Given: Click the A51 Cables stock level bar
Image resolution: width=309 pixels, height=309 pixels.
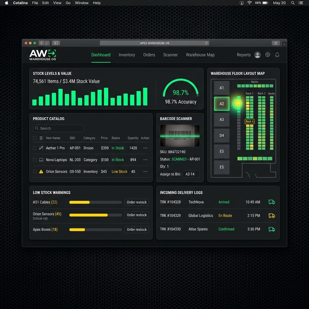Looking at the screenshot, I should (x=96, y=202).
